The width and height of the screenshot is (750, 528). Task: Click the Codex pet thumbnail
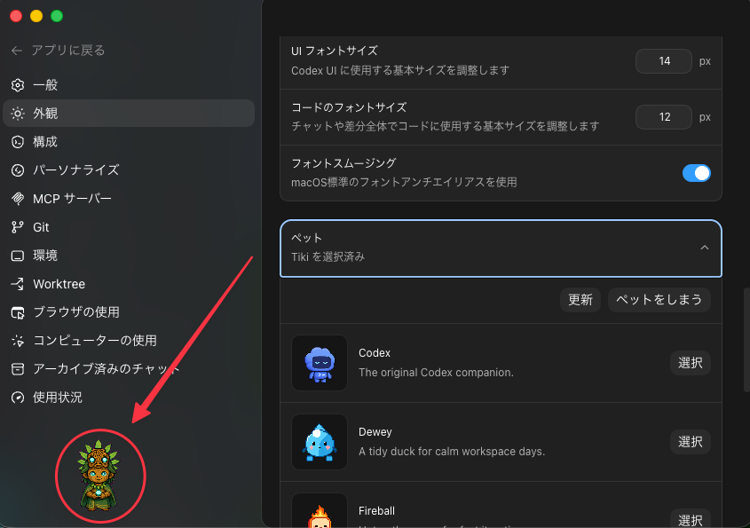[320, 363]
